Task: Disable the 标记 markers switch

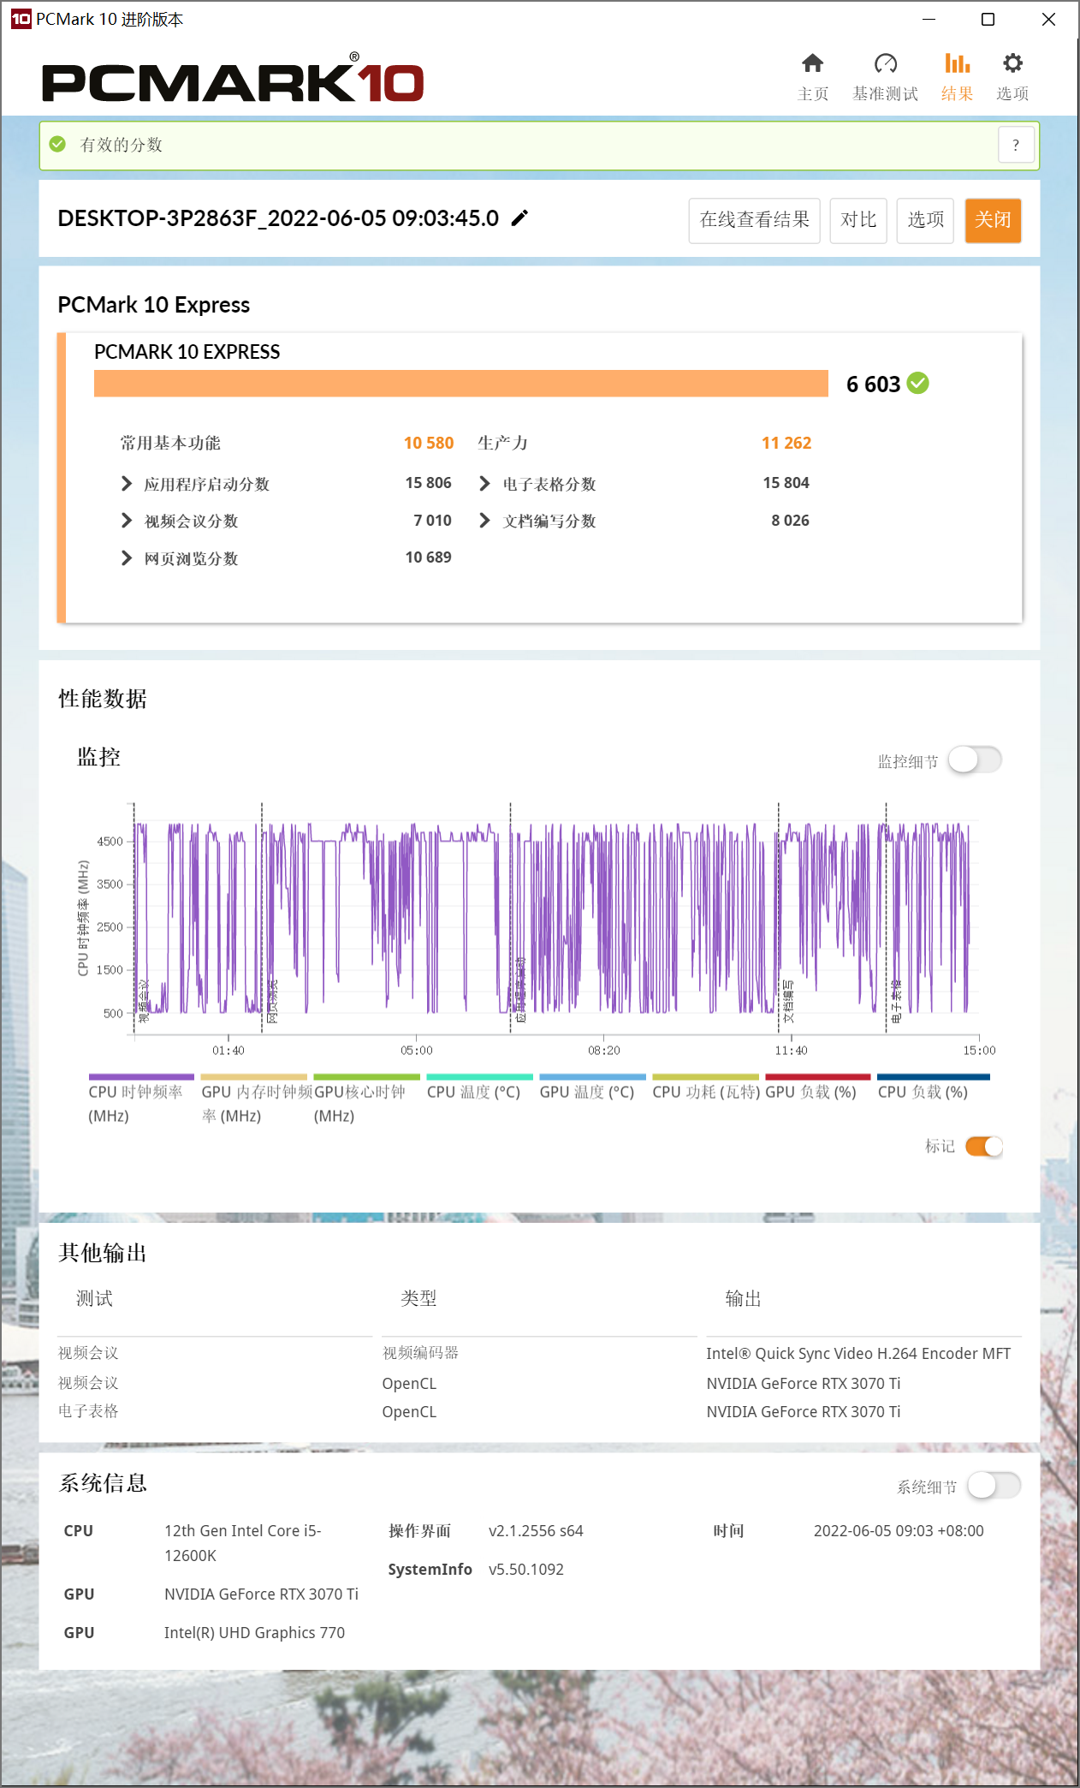Action: pyautogui.click(x=984, y=1147)
